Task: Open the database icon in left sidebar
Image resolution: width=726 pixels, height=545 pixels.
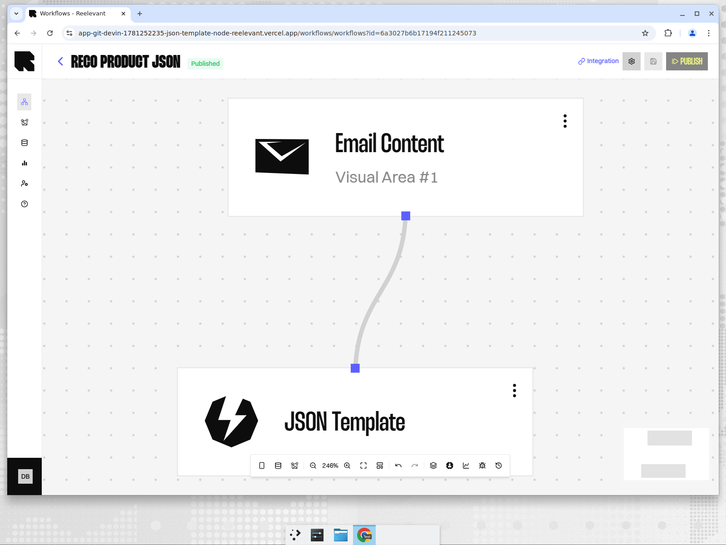Action: tap(25, 143)
